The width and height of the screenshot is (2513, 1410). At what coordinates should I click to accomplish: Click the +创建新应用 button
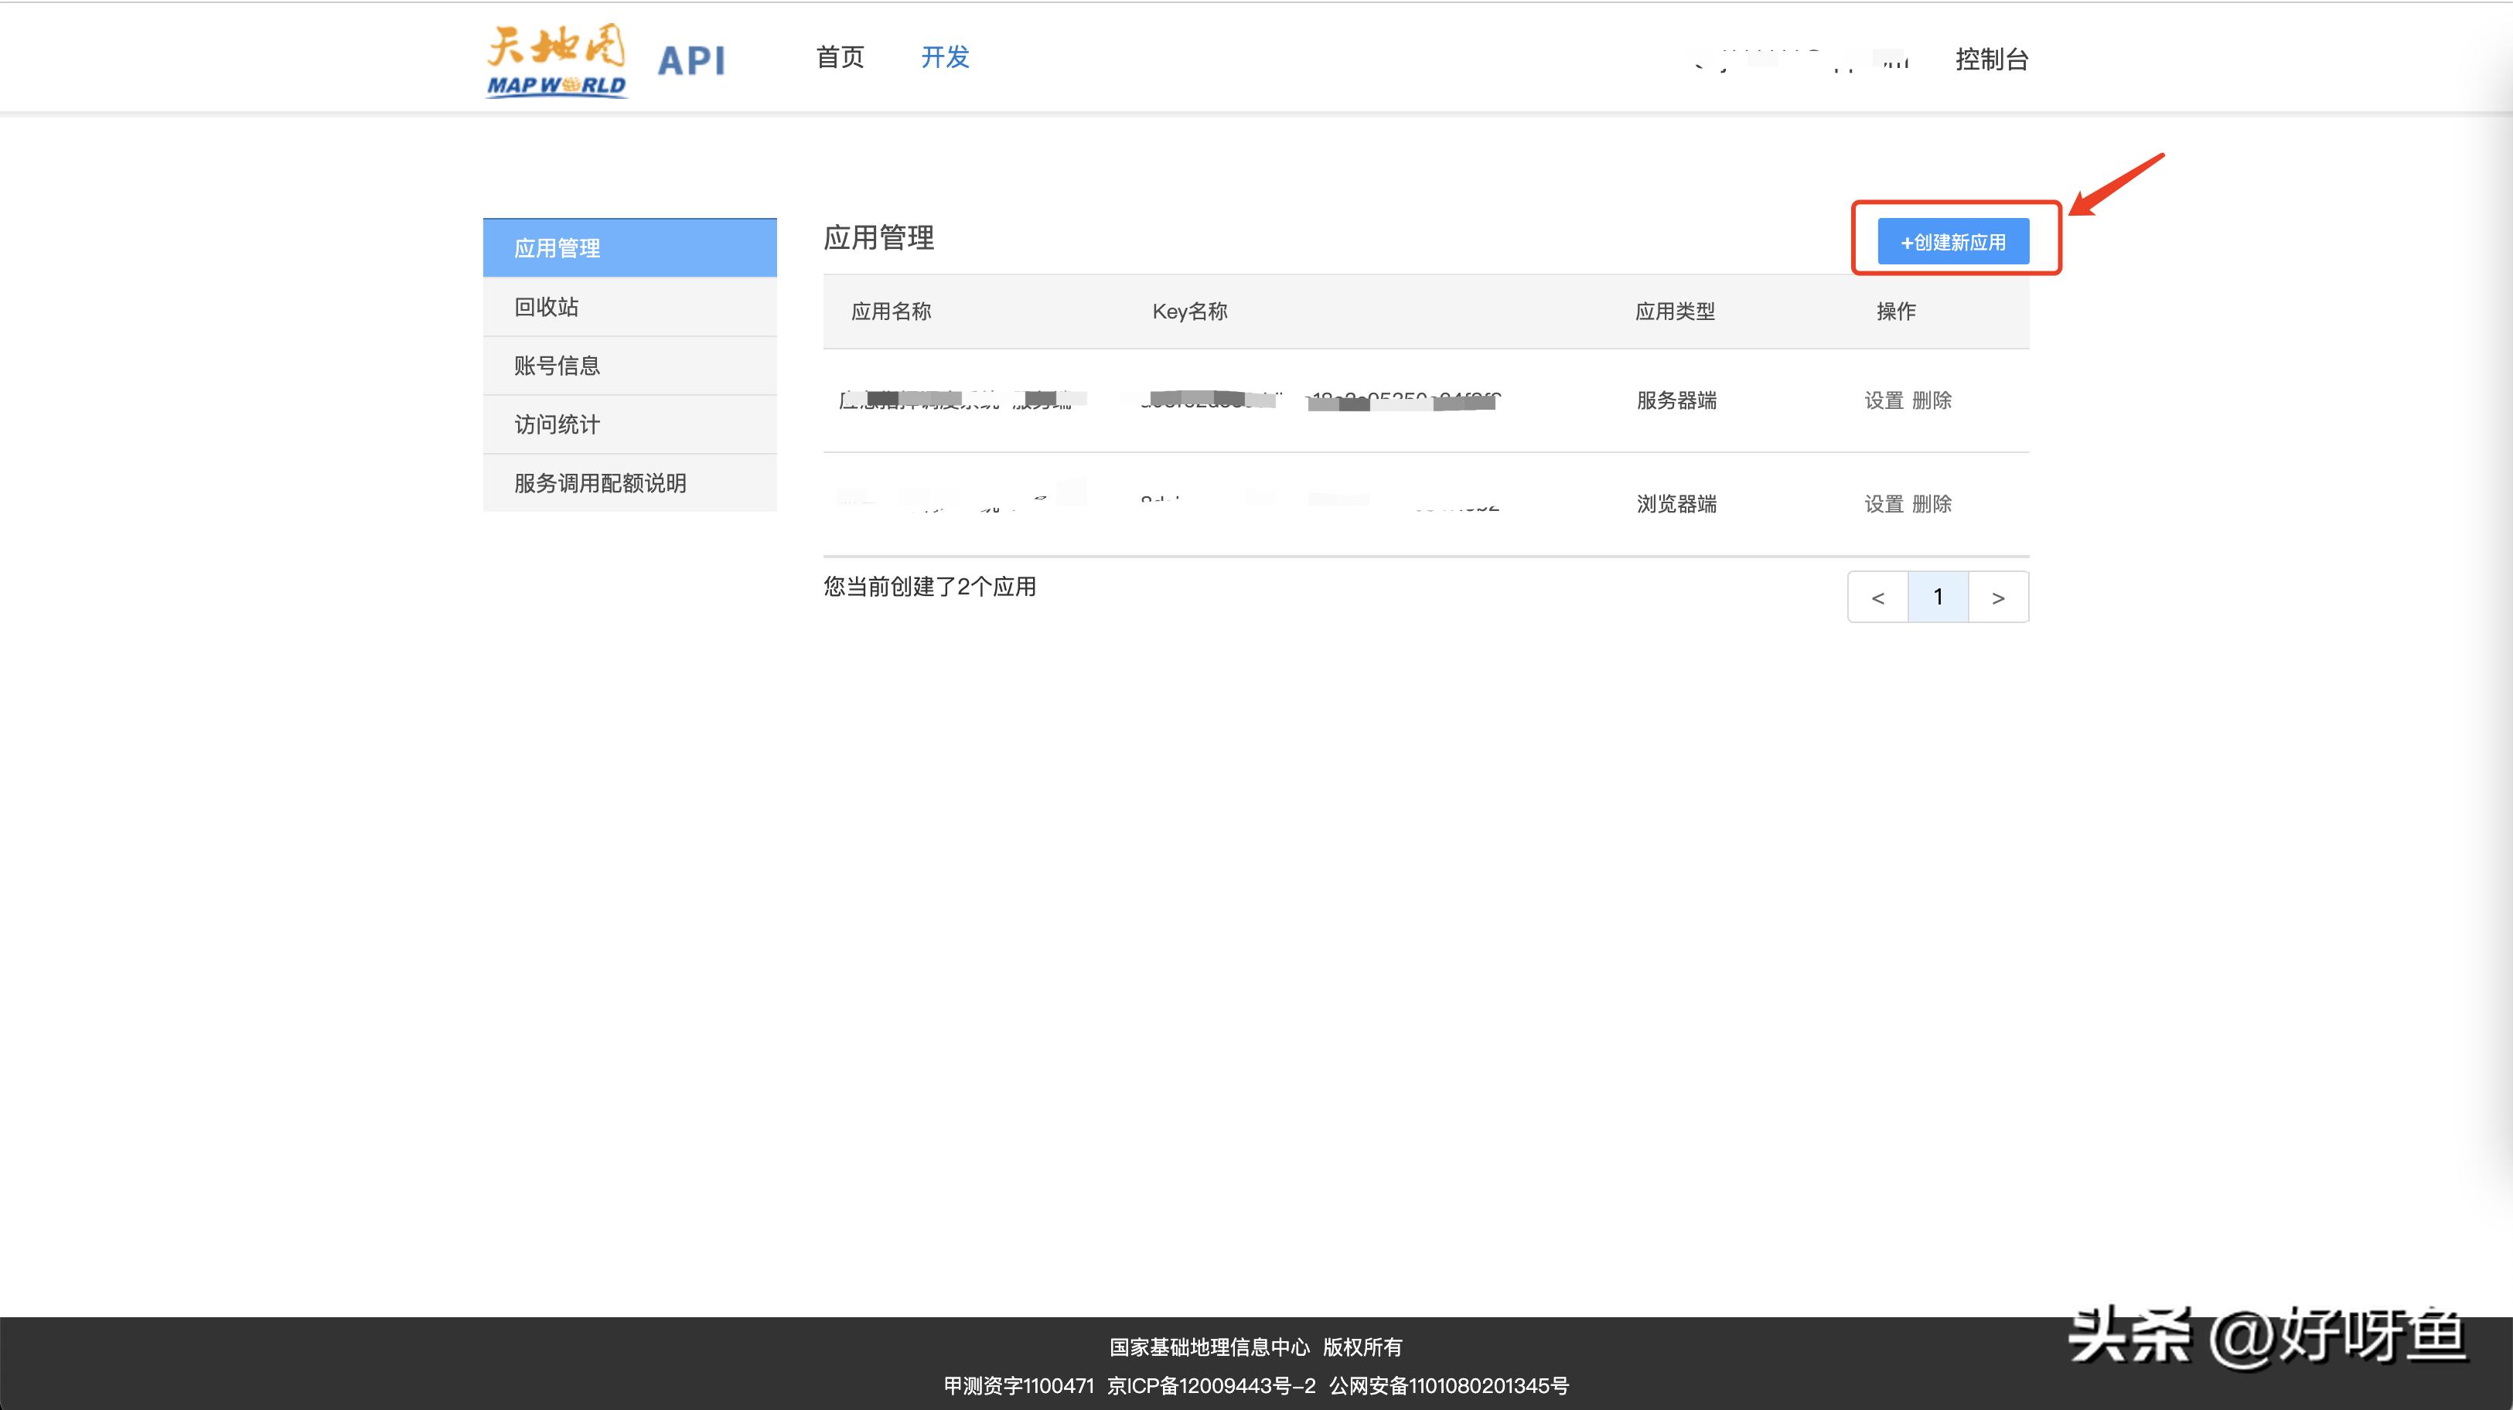coord(1954,241)
